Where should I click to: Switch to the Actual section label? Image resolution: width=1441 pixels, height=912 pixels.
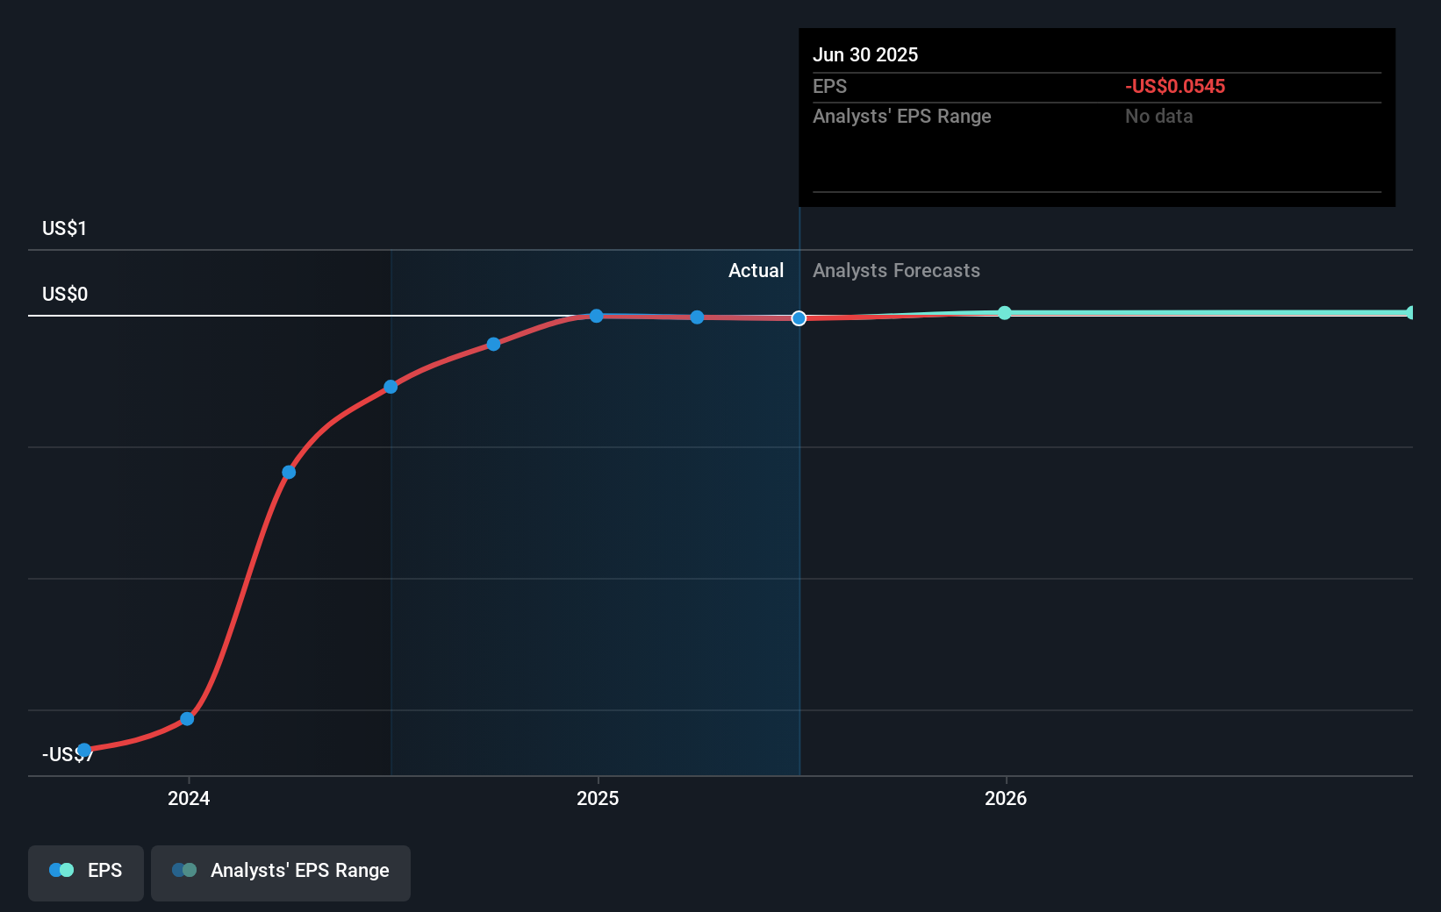tap(756, 270)
